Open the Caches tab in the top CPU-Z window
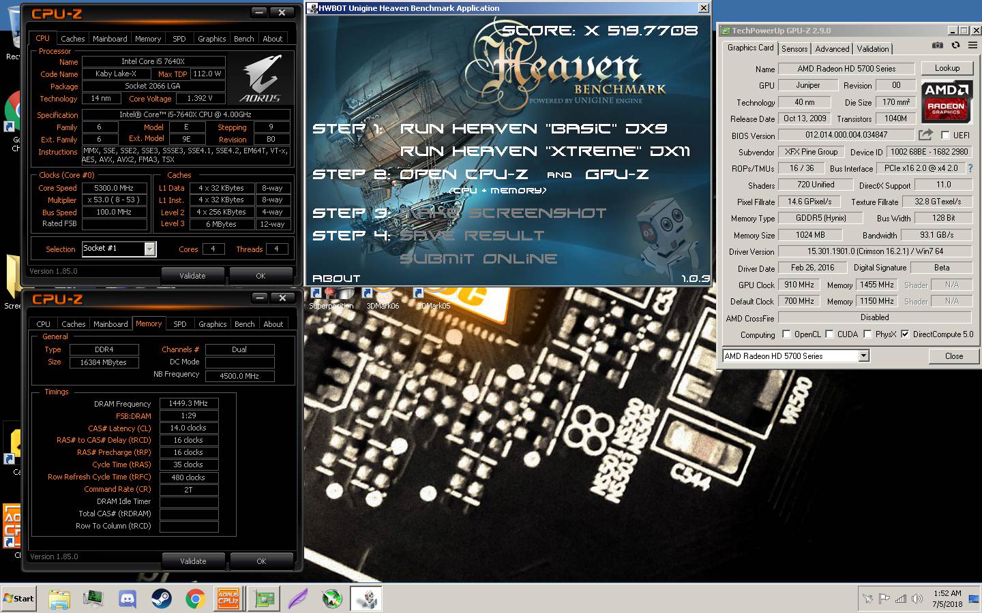This screenshot has height=613, width=982. click(x=73, y=39)
